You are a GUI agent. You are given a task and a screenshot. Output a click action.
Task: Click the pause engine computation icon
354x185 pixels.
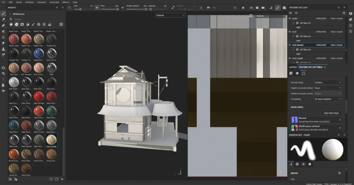(x=243, y=8)
